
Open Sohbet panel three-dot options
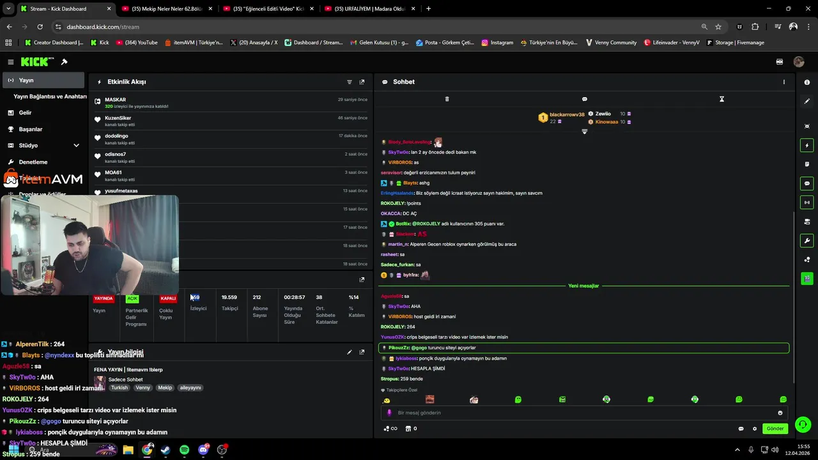tap(784, 82)
